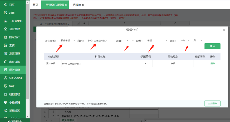The image size is (230, 122).
Task: Open 资金管理 money icon in sidebar
Action: (x=5, y=29)
